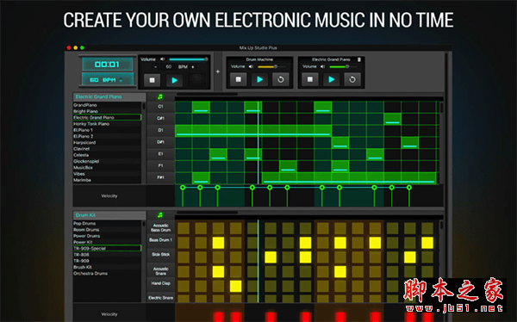This screenshot has height=322, width=517.
Task: Turn off the lit Hand Clap pad
Action: 235,286
